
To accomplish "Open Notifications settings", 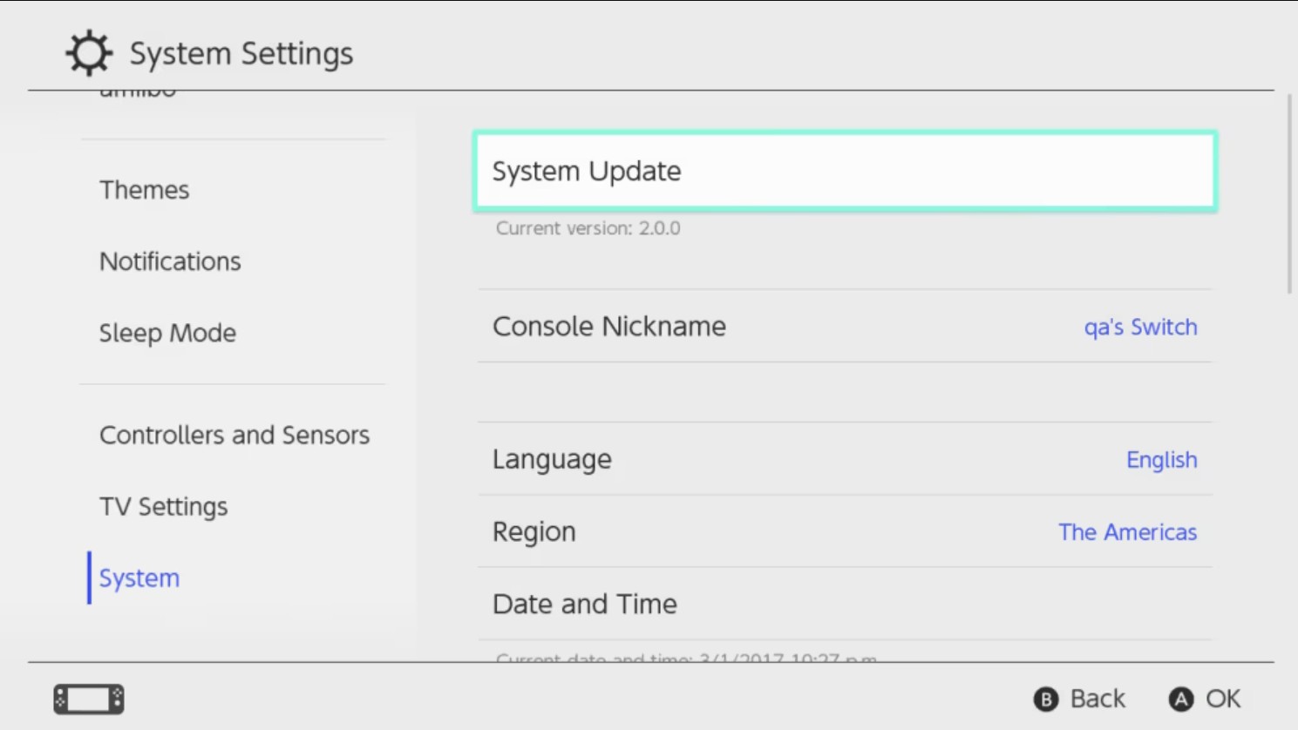I will (x=171, y=261).
